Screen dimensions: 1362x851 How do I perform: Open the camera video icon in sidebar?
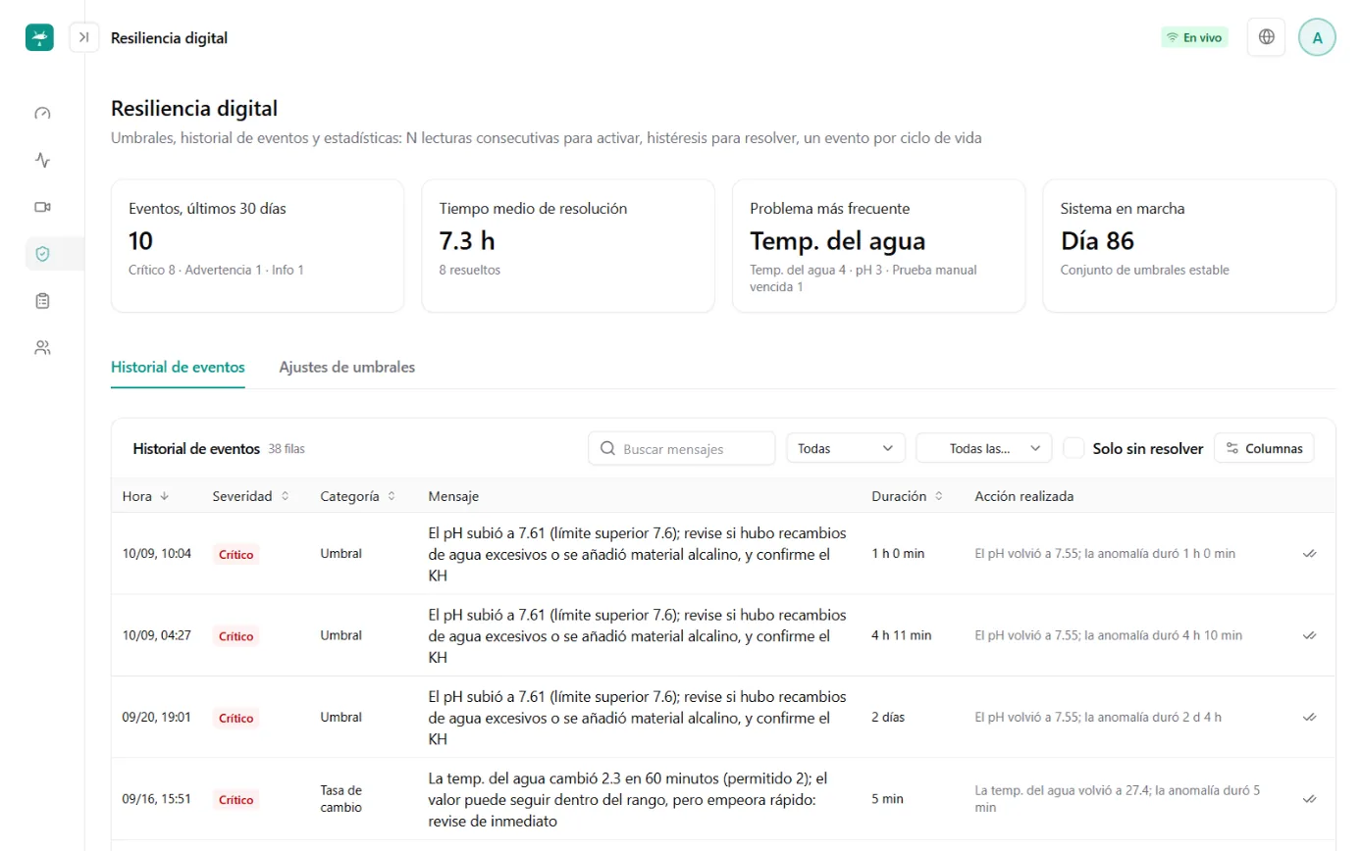pos(42,207)
